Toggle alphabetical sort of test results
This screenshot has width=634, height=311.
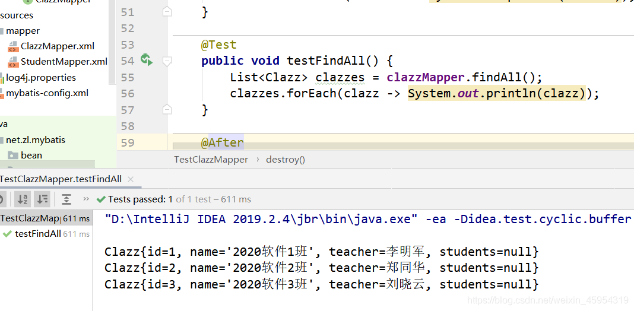click(22, 199)
